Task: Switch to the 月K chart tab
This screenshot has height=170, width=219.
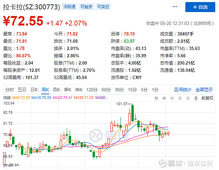Action: click(x=57, y=90)
